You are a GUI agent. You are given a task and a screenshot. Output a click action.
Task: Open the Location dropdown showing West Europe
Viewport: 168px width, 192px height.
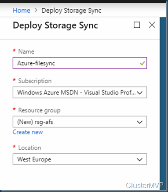80,159
